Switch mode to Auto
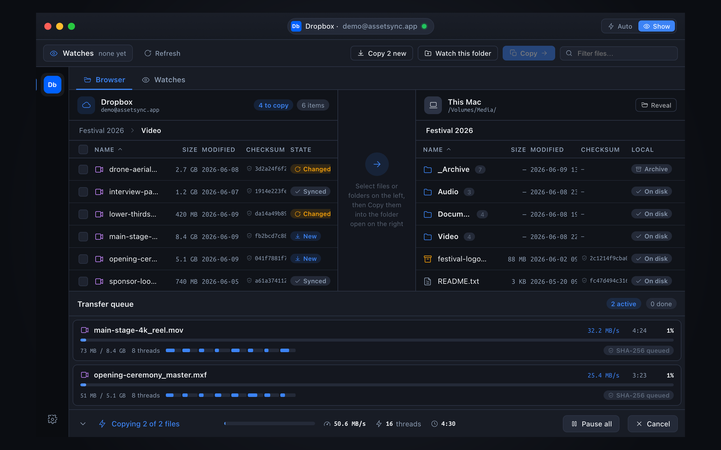The width and height of the screenshot is (721, 450). tap(620, 26)
